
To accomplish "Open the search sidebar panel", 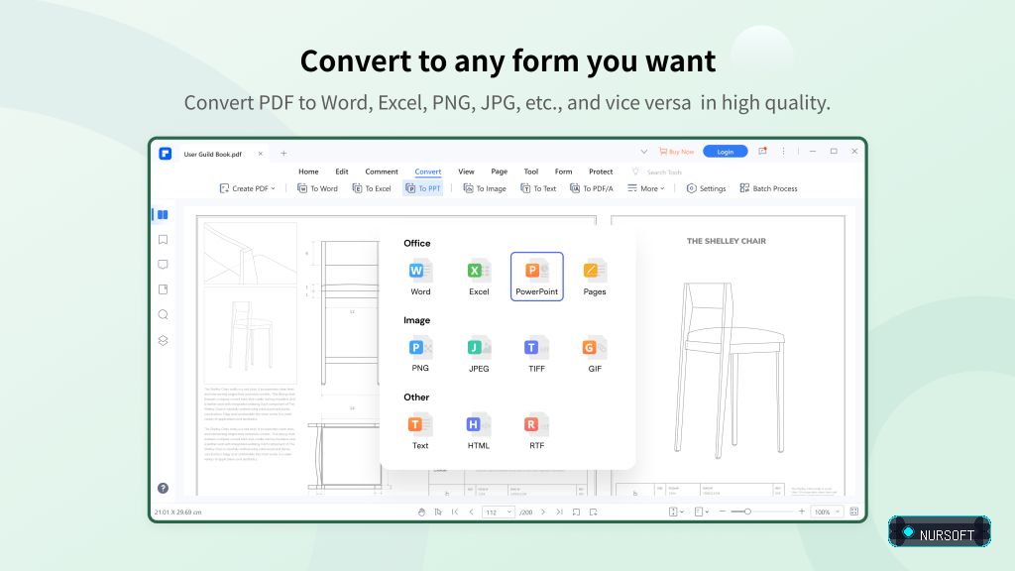I will (164, 314).
